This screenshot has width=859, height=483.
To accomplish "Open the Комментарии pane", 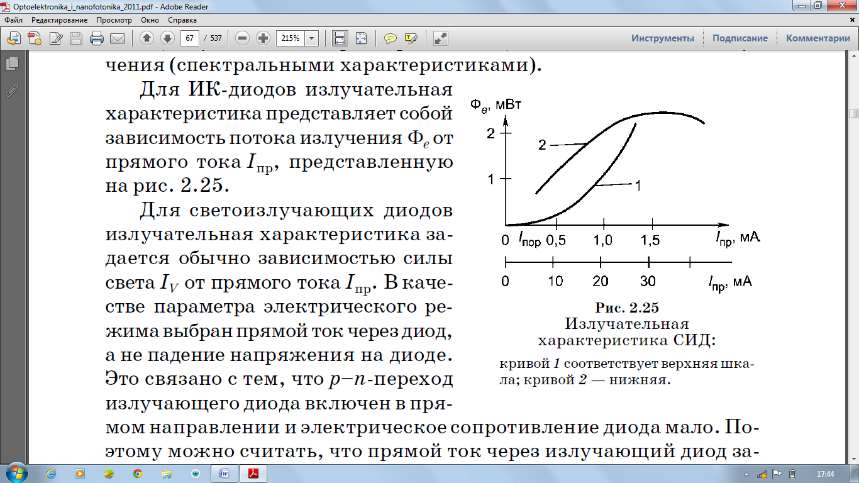I will tap(817, 38).
